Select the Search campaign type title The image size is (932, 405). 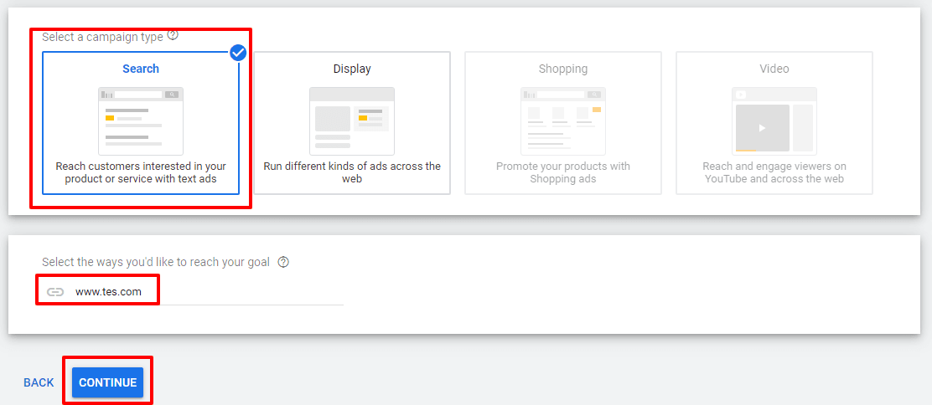pyautogui.click(x=141, y=69)
